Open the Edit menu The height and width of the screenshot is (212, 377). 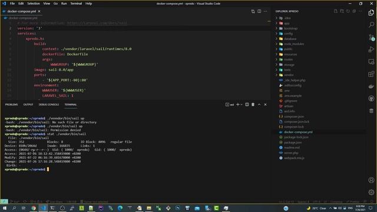pyautogui.click(x=21, y=4)
